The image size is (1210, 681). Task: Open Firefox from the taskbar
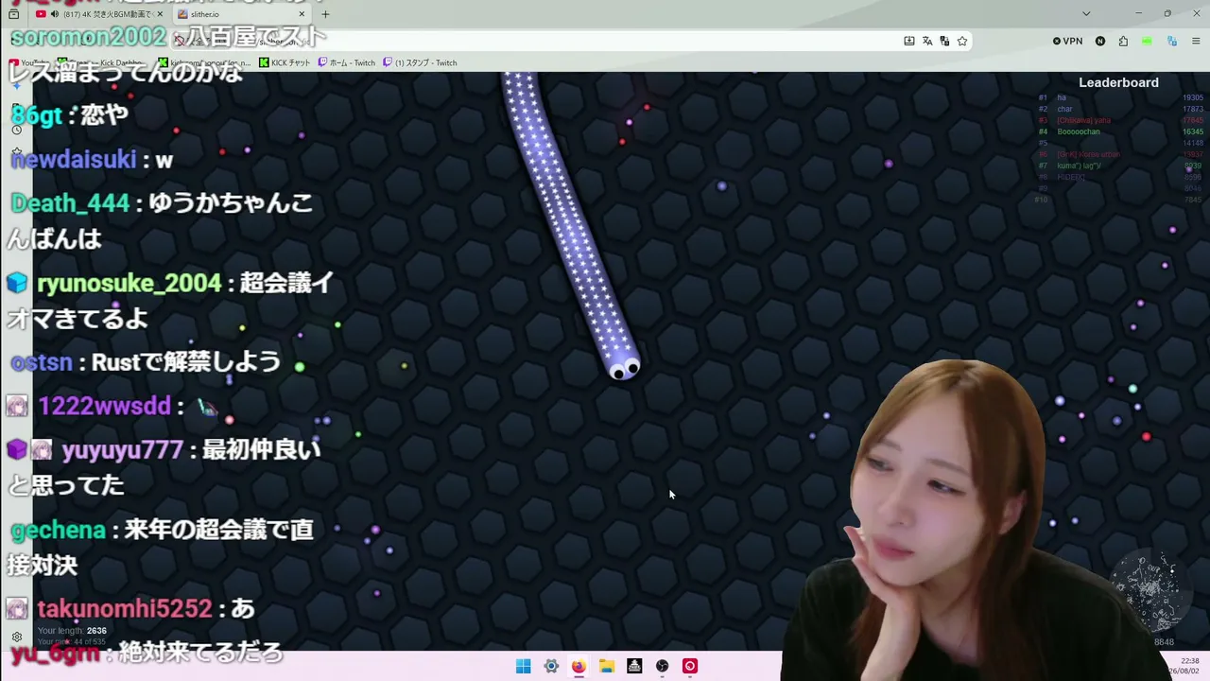579,666
